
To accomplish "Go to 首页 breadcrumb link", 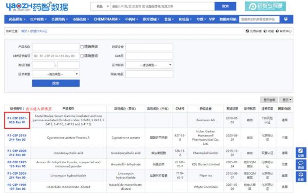I will coord(24,31).
